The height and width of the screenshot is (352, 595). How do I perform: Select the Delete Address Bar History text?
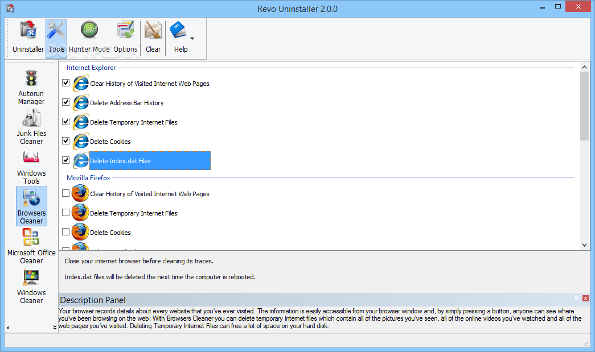tap(127, 103)
